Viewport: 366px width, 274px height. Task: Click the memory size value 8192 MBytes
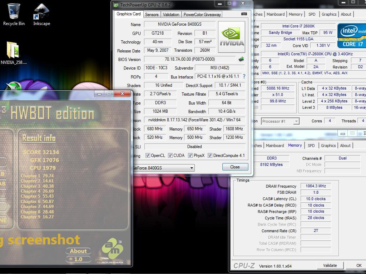pyautogui.click(x=272, y=164)
